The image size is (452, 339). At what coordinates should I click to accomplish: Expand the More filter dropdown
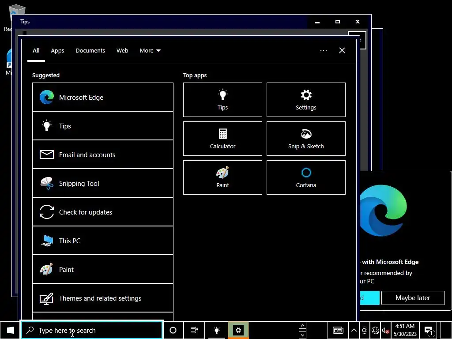(150, 50)
